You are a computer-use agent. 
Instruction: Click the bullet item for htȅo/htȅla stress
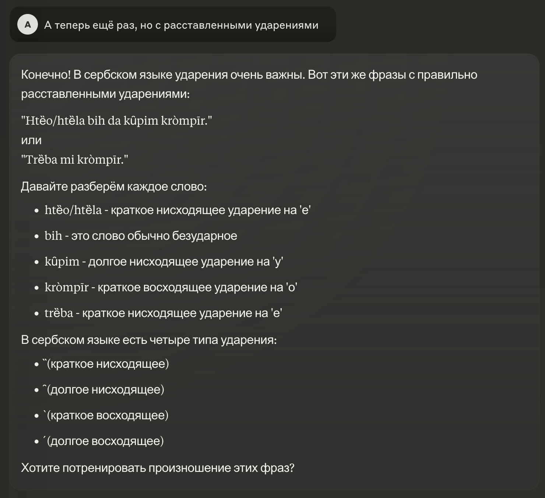pos(177,210)
